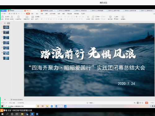Screen dimensions: 155x116
Task: Click the add slide plus button under the thumbnails
Action: pyautogui.click(x=5, y=99)
